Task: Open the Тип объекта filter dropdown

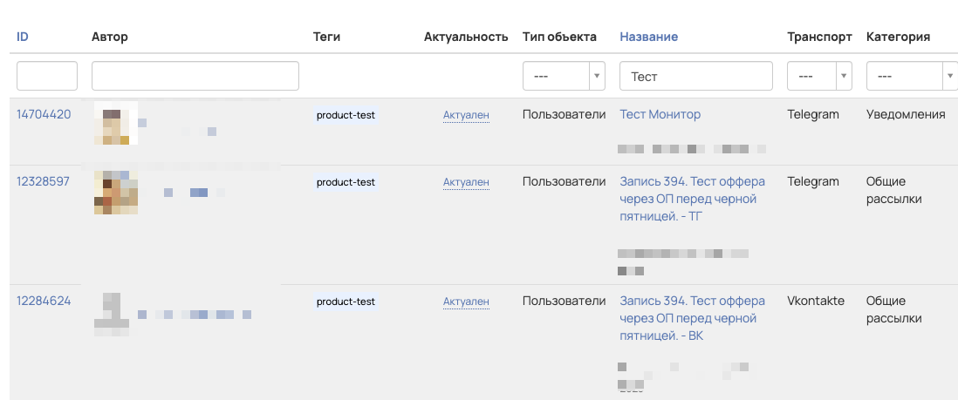Action: pyautogui.click(x=564, y=76)
